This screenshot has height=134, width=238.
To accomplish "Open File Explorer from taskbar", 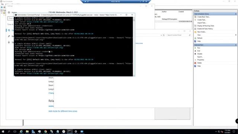I will pos(27,131).
